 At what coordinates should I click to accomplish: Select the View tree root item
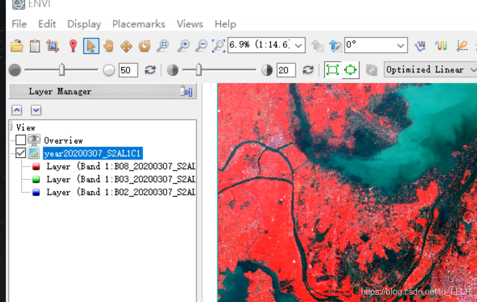click(x=26, y=127)
